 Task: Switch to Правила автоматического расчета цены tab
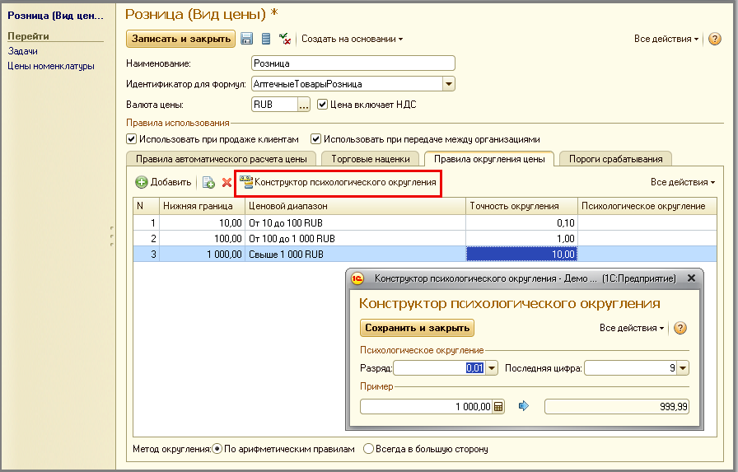pos(222,159)
